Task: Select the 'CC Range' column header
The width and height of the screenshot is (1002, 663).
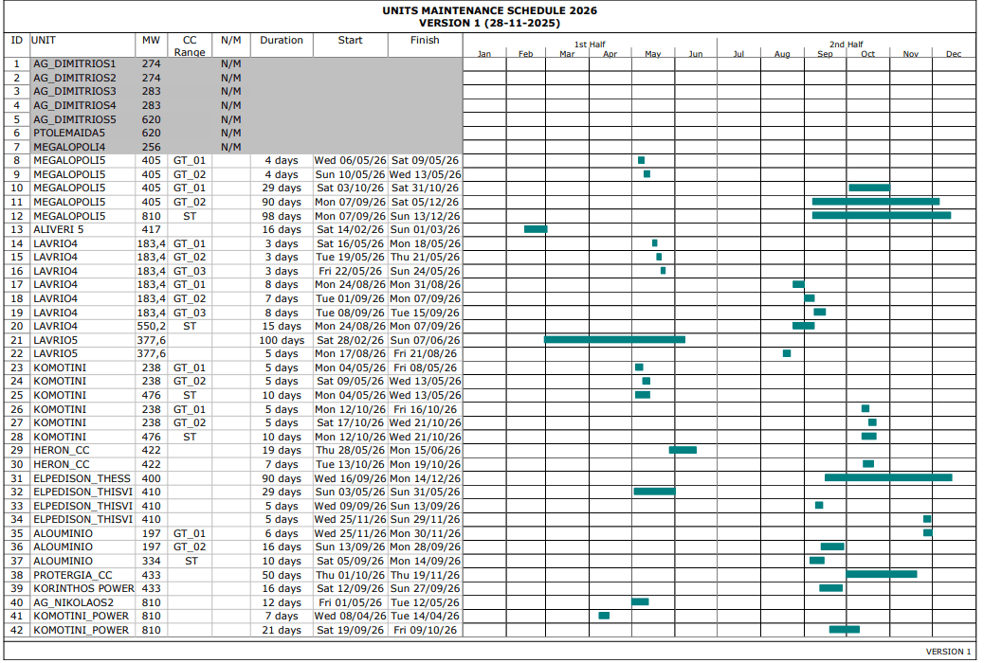Action: point(190,46)
